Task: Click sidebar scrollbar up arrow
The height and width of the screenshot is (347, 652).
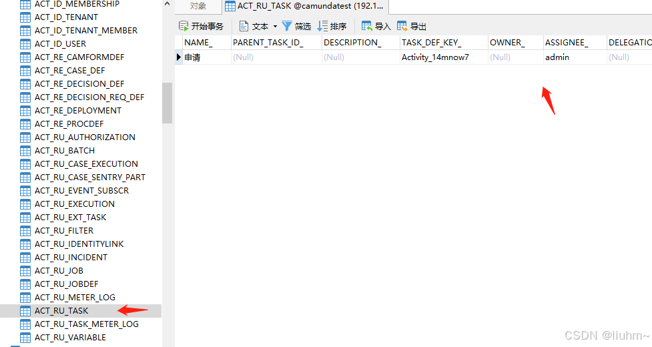Action: (x=167, y=4)
